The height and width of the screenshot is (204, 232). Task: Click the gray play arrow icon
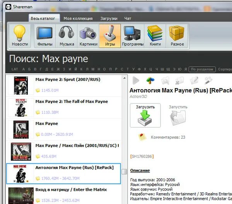point(136,80)
